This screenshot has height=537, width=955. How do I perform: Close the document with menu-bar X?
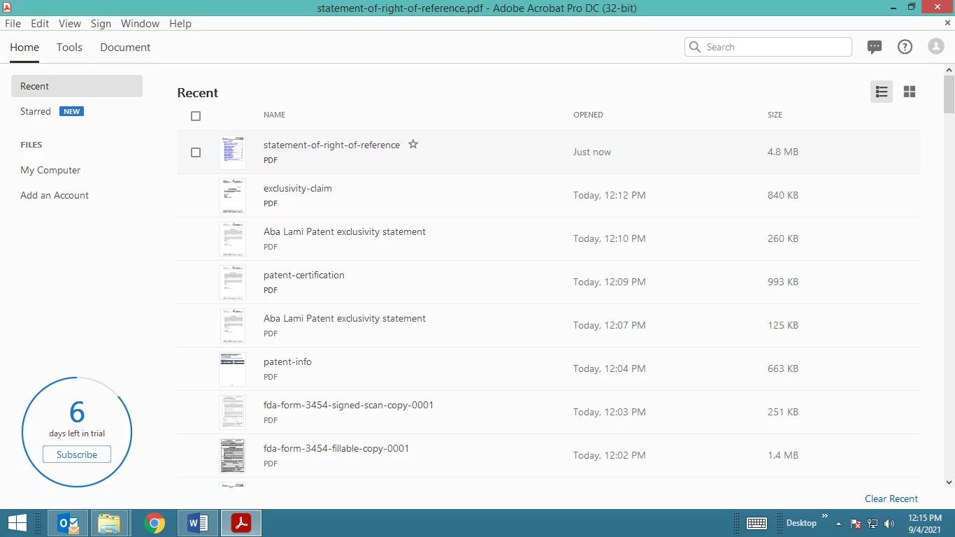[x=948, y=23]
